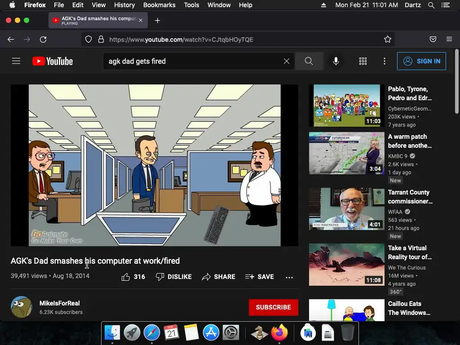Show site security padlock info
This screenshot has width=460, height=345.
pyautogui.click(x=101, y=40)
